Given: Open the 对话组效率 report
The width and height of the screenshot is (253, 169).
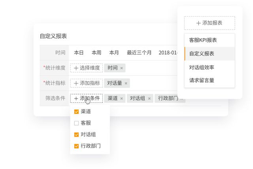Looking at the screenshot, I should click(210, 67).
